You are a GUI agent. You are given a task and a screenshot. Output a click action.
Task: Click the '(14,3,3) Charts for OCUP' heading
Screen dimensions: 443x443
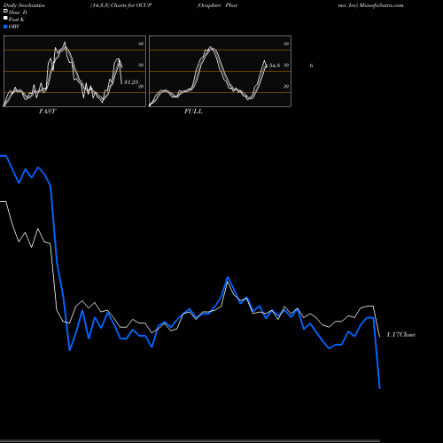tap(121, 5)
